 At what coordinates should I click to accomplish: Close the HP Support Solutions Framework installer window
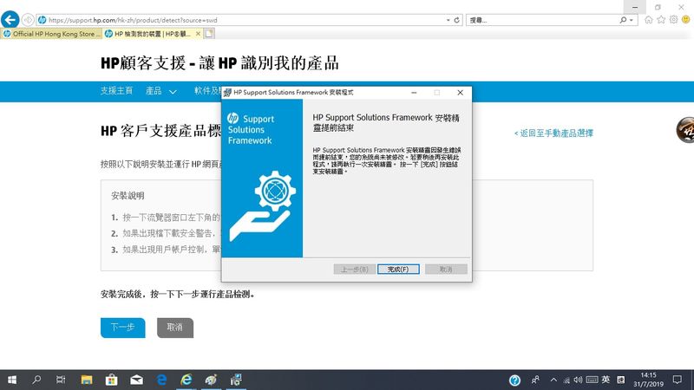click(x=460, y=92)
